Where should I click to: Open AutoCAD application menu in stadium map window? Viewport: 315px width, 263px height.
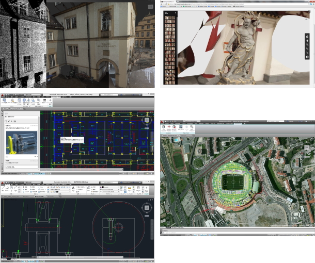coord(163,122)
